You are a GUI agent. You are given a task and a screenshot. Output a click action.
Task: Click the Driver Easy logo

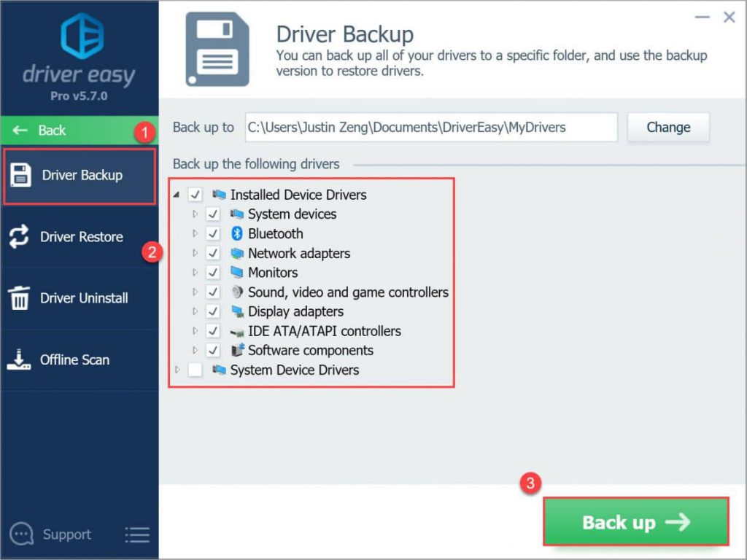point(82,36)
